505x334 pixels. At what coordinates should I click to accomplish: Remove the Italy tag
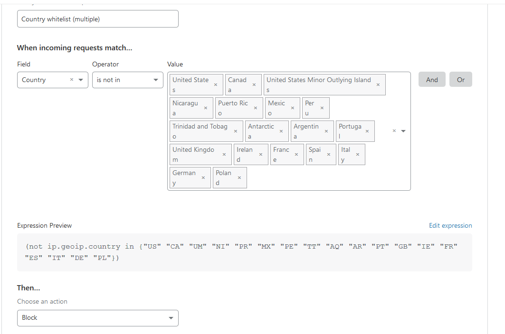tap(358, 155)
